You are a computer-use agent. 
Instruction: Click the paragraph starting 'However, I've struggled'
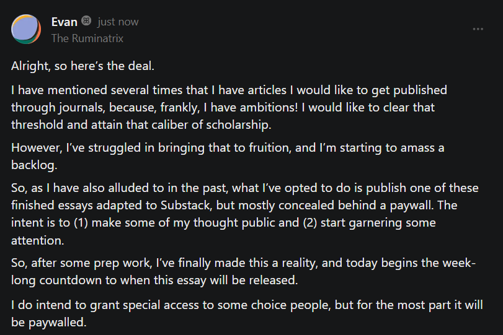point(228,156)
